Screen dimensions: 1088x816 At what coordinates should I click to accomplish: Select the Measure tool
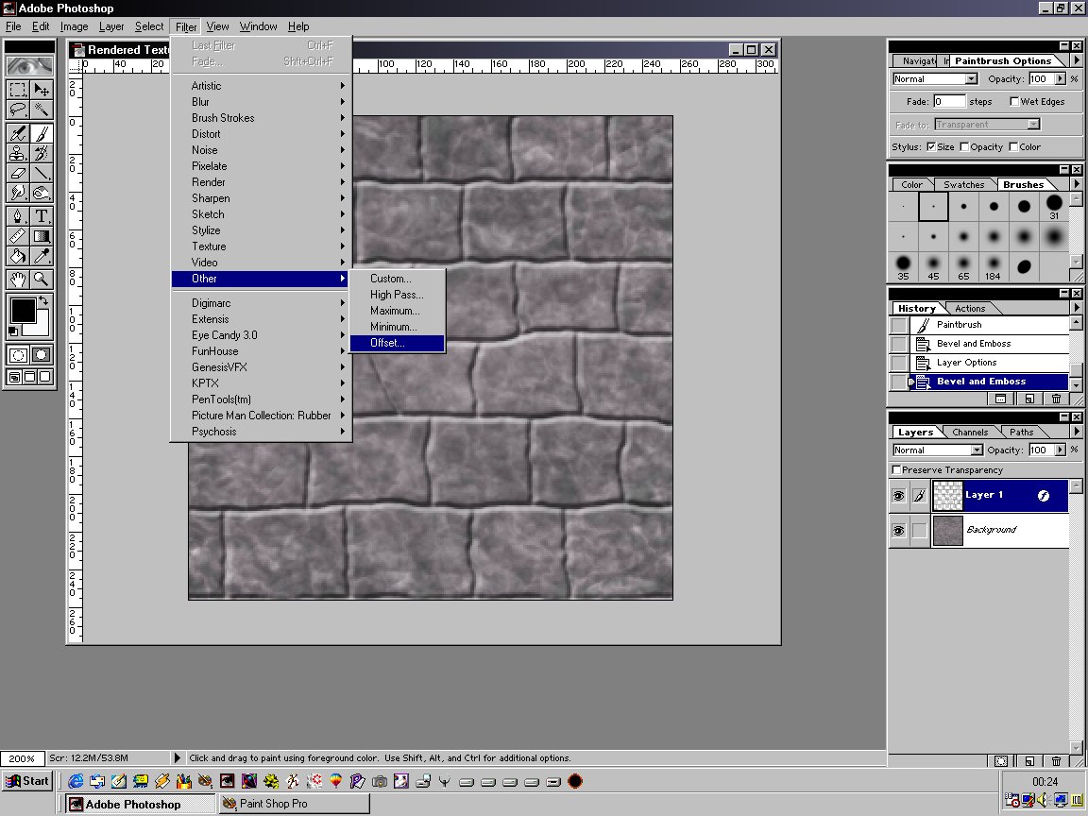[x=18, y=236]
